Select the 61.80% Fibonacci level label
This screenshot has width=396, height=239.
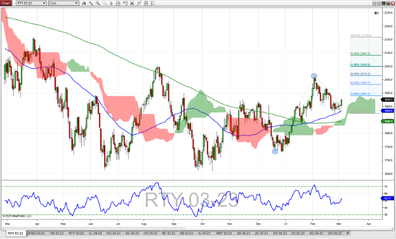click(x=360, y=65)
